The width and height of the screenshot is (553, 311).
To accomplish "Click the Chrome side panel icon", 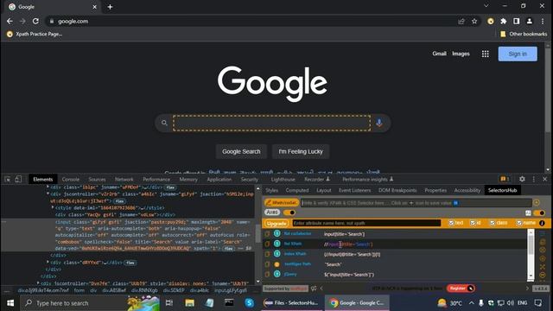I will [x=517, y=21].
